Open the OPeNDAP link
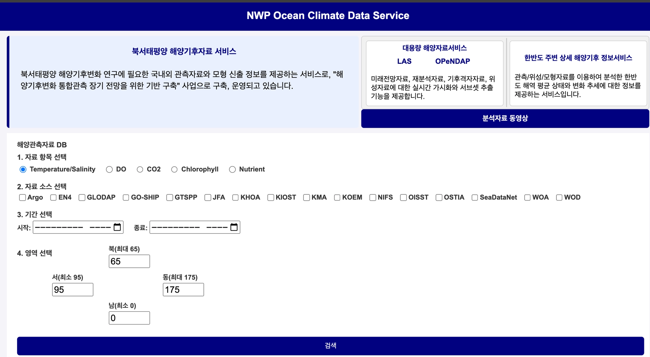Viewport: 650px width, 357px height. coord(452,61)
